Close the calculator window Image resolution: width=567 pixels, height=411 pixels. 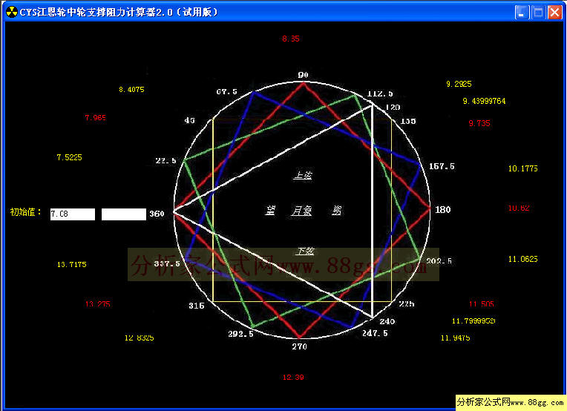tap(554, 13)
